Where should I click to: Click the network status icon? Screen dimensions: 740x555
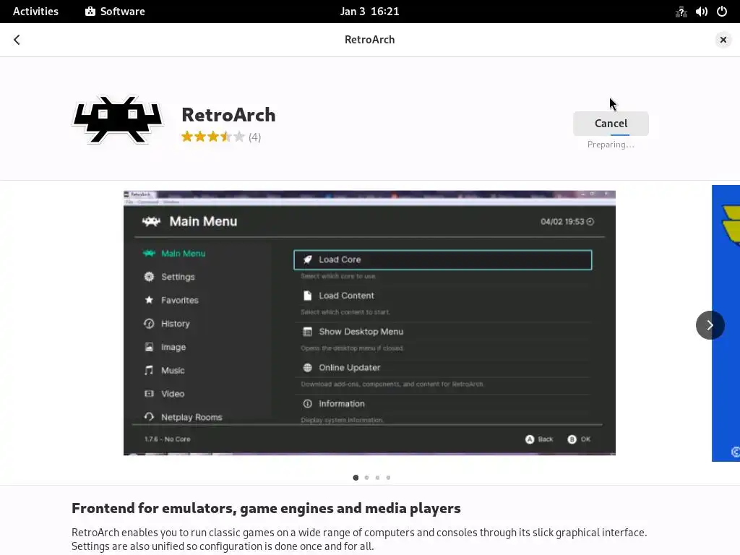pyautogui.click(x=681, y=12)
